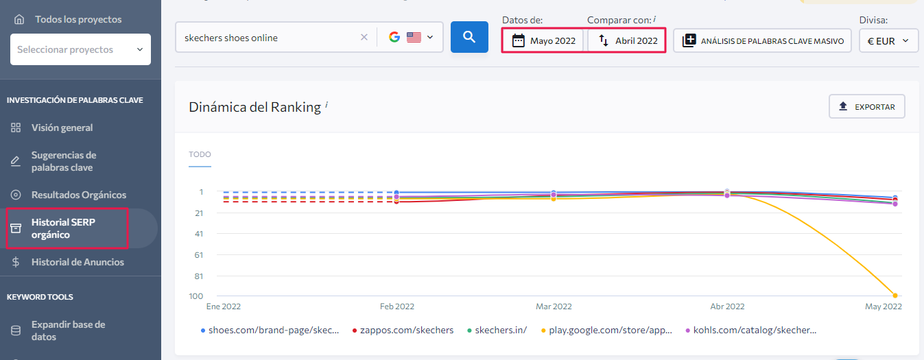Open the Google US search engine dropdown
Image resolution: width=924 pixels, height=360 pixels.
pos(412,38)
